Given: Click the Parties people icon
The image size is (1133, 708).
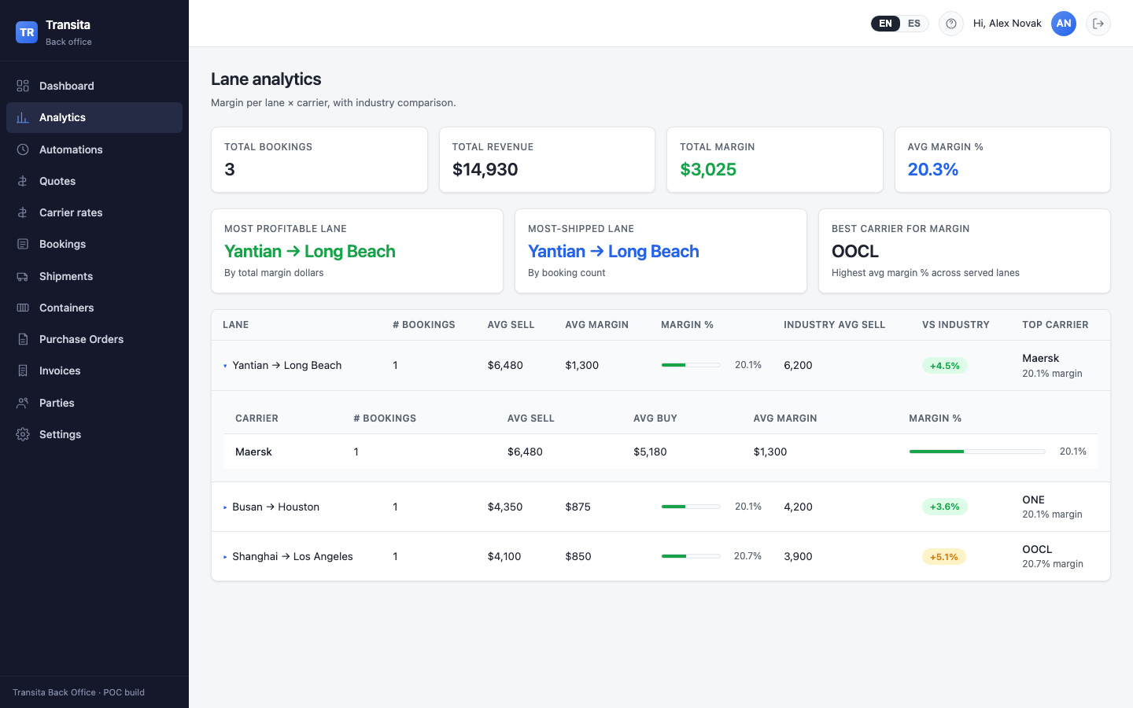Looking at the screenshot, I should (x=23, y=403).
